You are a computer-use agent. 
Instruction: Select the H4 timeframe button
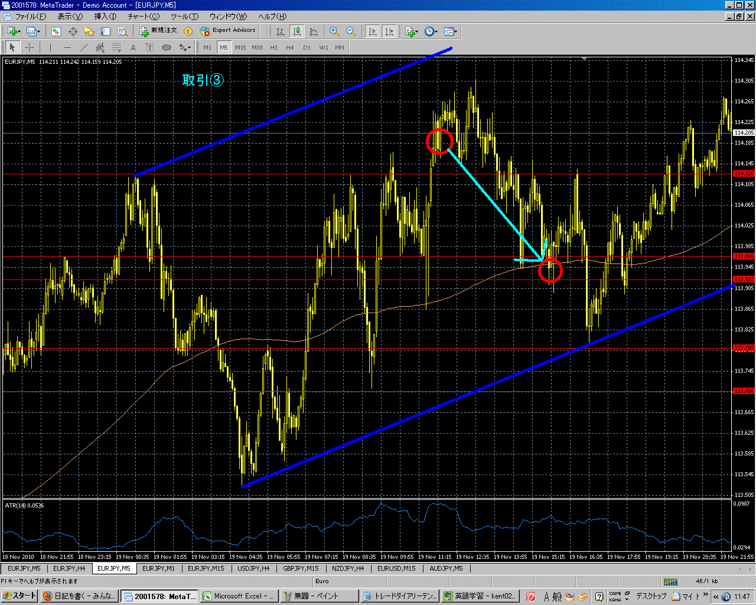pos(290,48)
